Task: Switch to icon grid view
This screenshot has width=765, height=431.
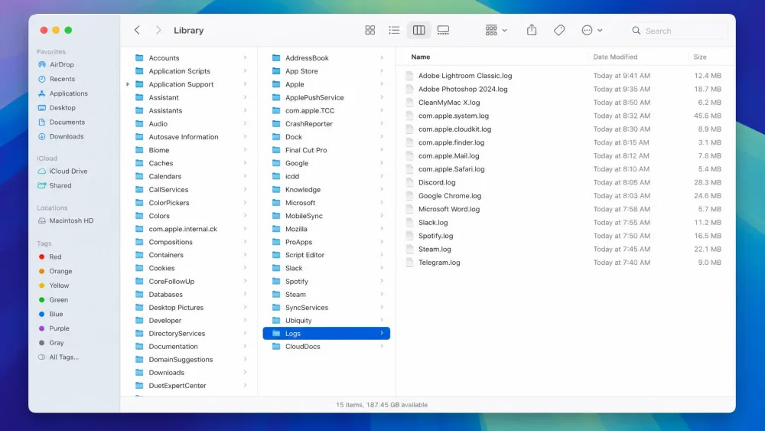Action: (x=369, y=31)
